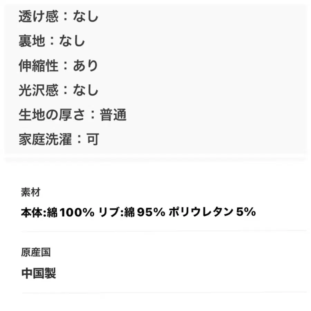311x311 pixels.
Task: Select the 中国製 value text
Action: (x=39, y=273)
